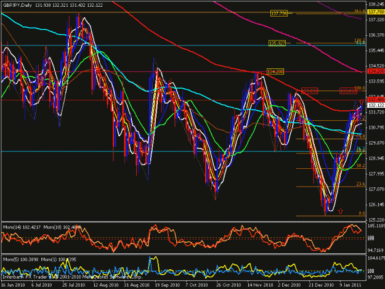The height and width of the screenshot is (289, 385).
Task: Click the 105.1109 scale value in Mom(14) panel
Action: pyautogui.click(x=376, y=226)
